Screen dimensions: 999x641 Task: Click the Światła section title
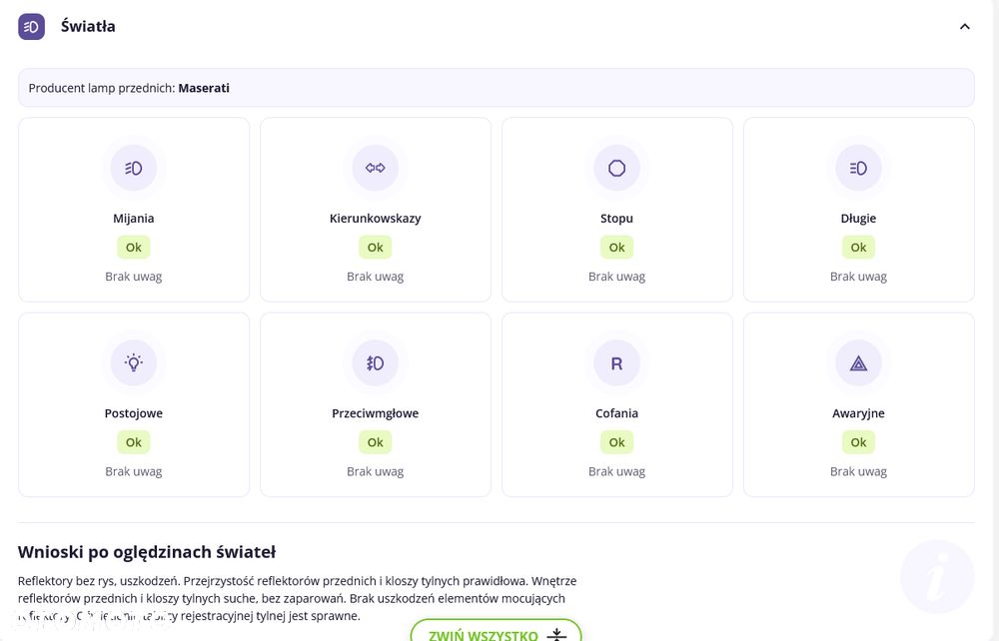tap(88, 26)
